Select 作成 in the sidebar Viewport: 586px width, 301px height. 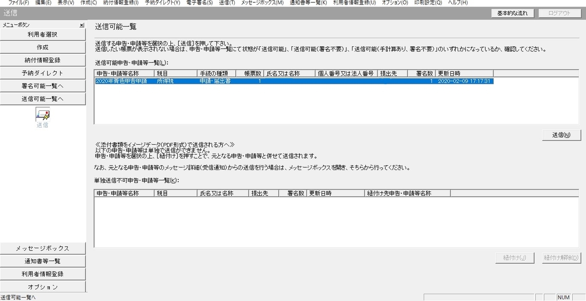(x=42, y=47)
